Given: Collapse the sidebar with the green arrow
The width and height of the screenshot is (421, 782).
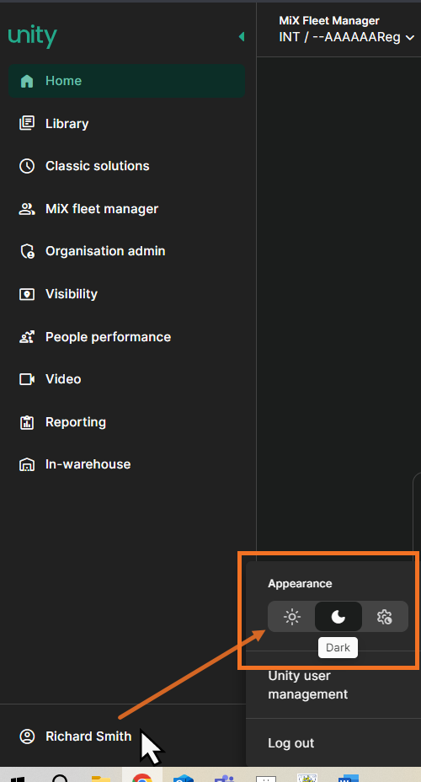Looking at the screenshot, I should 242,37.
